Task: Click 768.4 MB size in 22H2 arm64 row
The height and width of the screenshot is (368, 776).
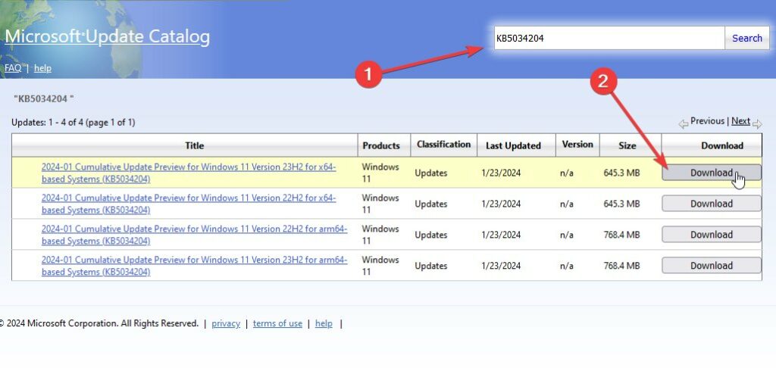Action: [621, 235]
